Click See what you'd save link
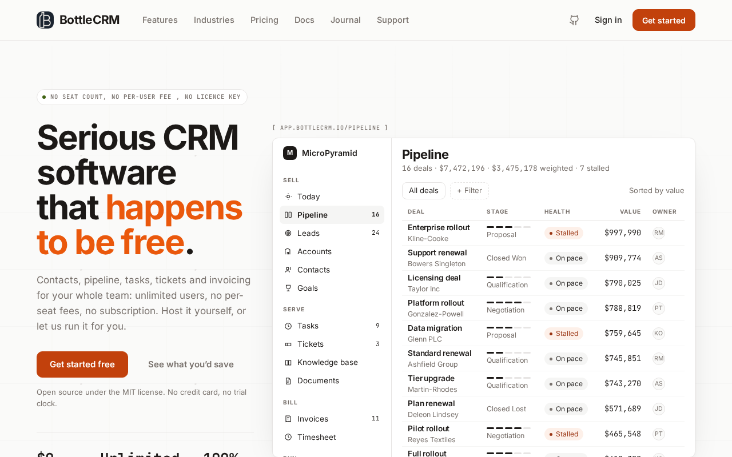The height and width of the screenshot is (457, 732). click(191, 364)
